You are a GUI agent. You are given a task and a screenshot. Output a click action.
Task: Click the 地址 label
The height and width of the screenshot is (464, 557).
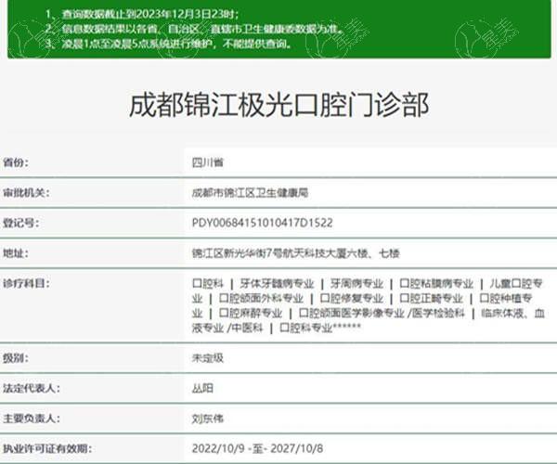point(16,253)
